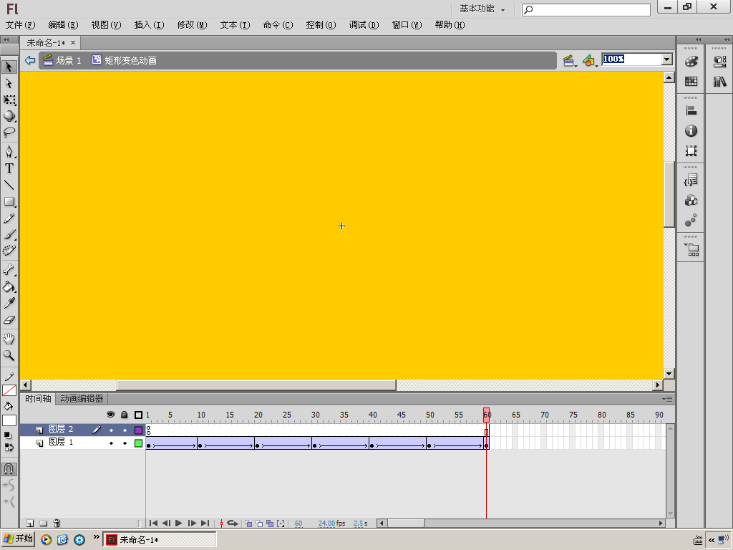
Task: Show hidden system tray icons
Action: (711, 540)
